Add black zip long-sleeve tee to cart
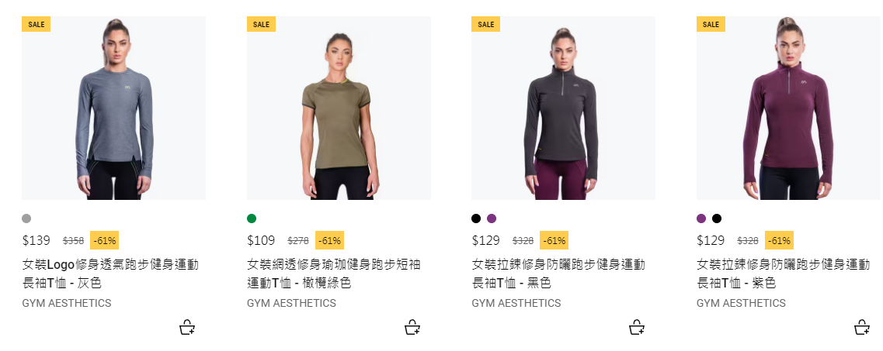The width and height of the screenshot is (883, 351). (x=637, y=328)
